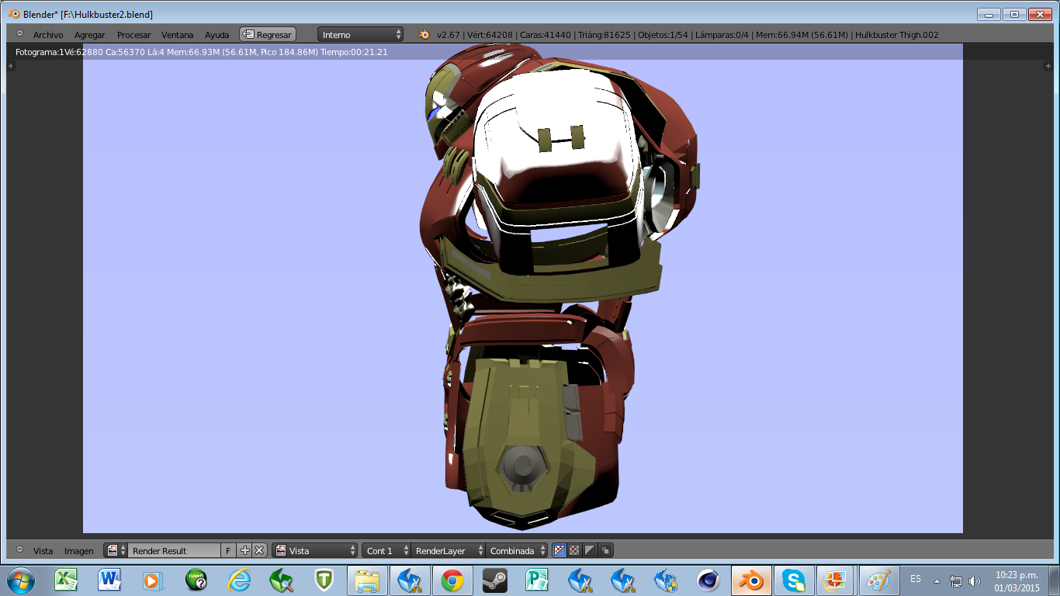This screenshot has height=596, width=1060.
Task: Show hidden system tray icons
Action: [x=937, y=580]
